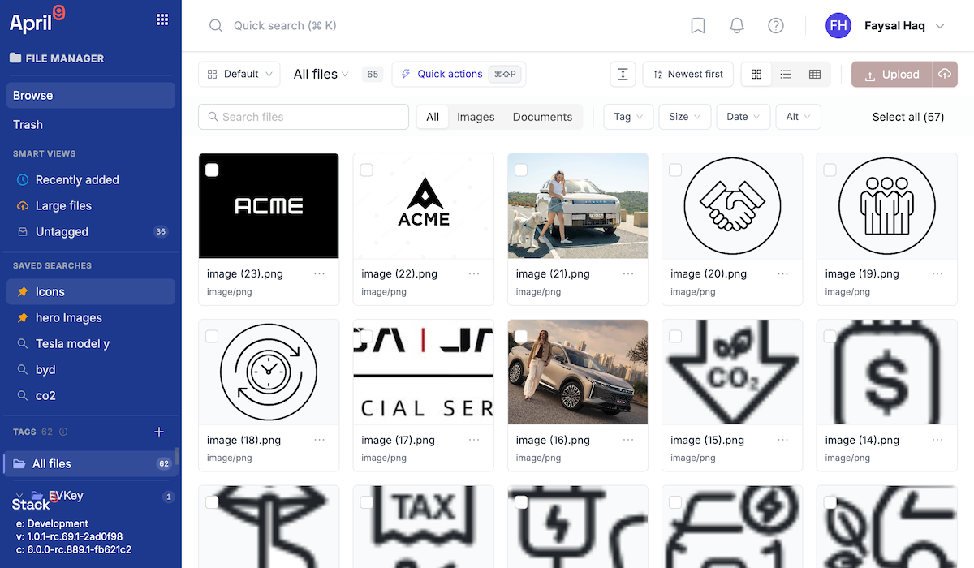Screen dimensions: 974x568
Task: Click the row height adjust icon
Action: pyautogui.click(x=623, y=74)
